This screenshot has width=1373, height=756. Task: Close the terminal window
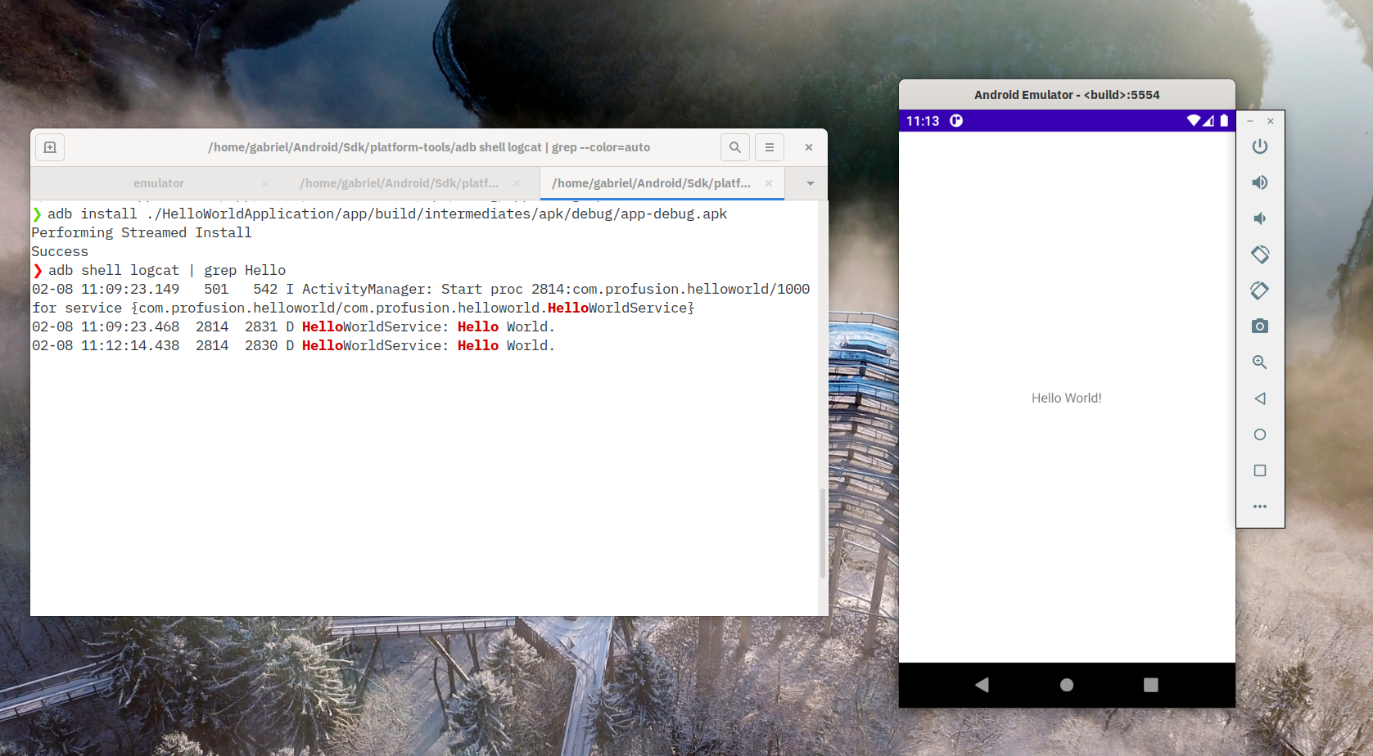pyautogui.click(x=809, y=147)
